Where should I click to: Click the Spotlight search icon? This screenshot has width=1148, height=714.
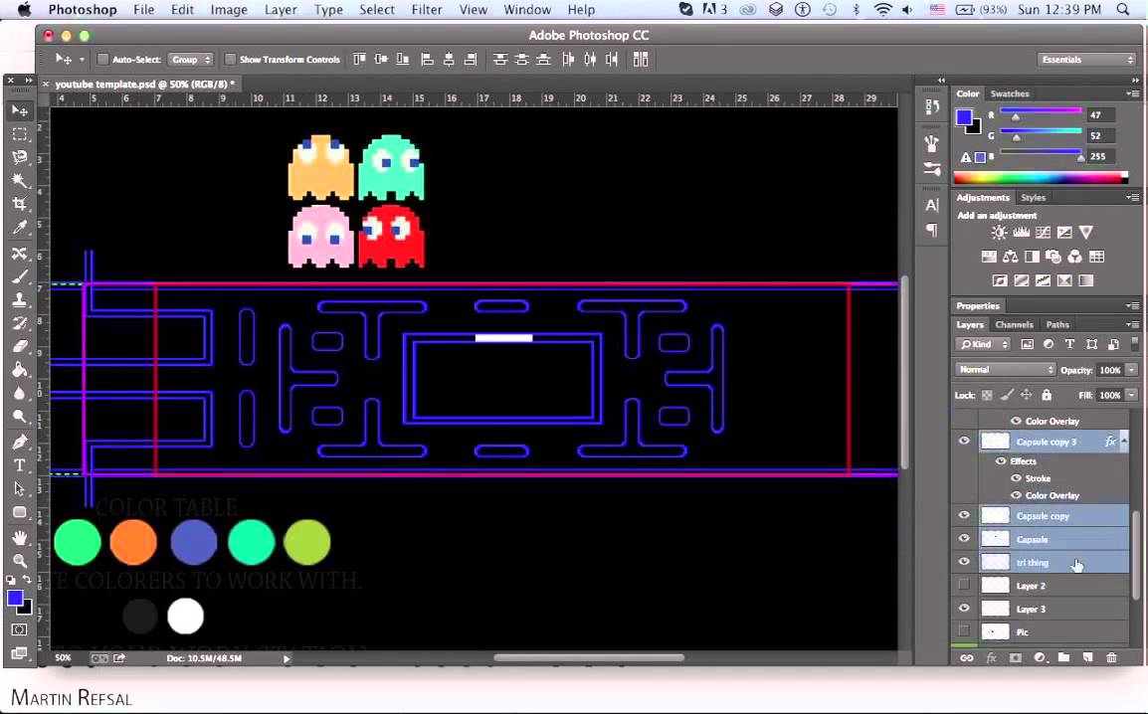[1122, 10]
